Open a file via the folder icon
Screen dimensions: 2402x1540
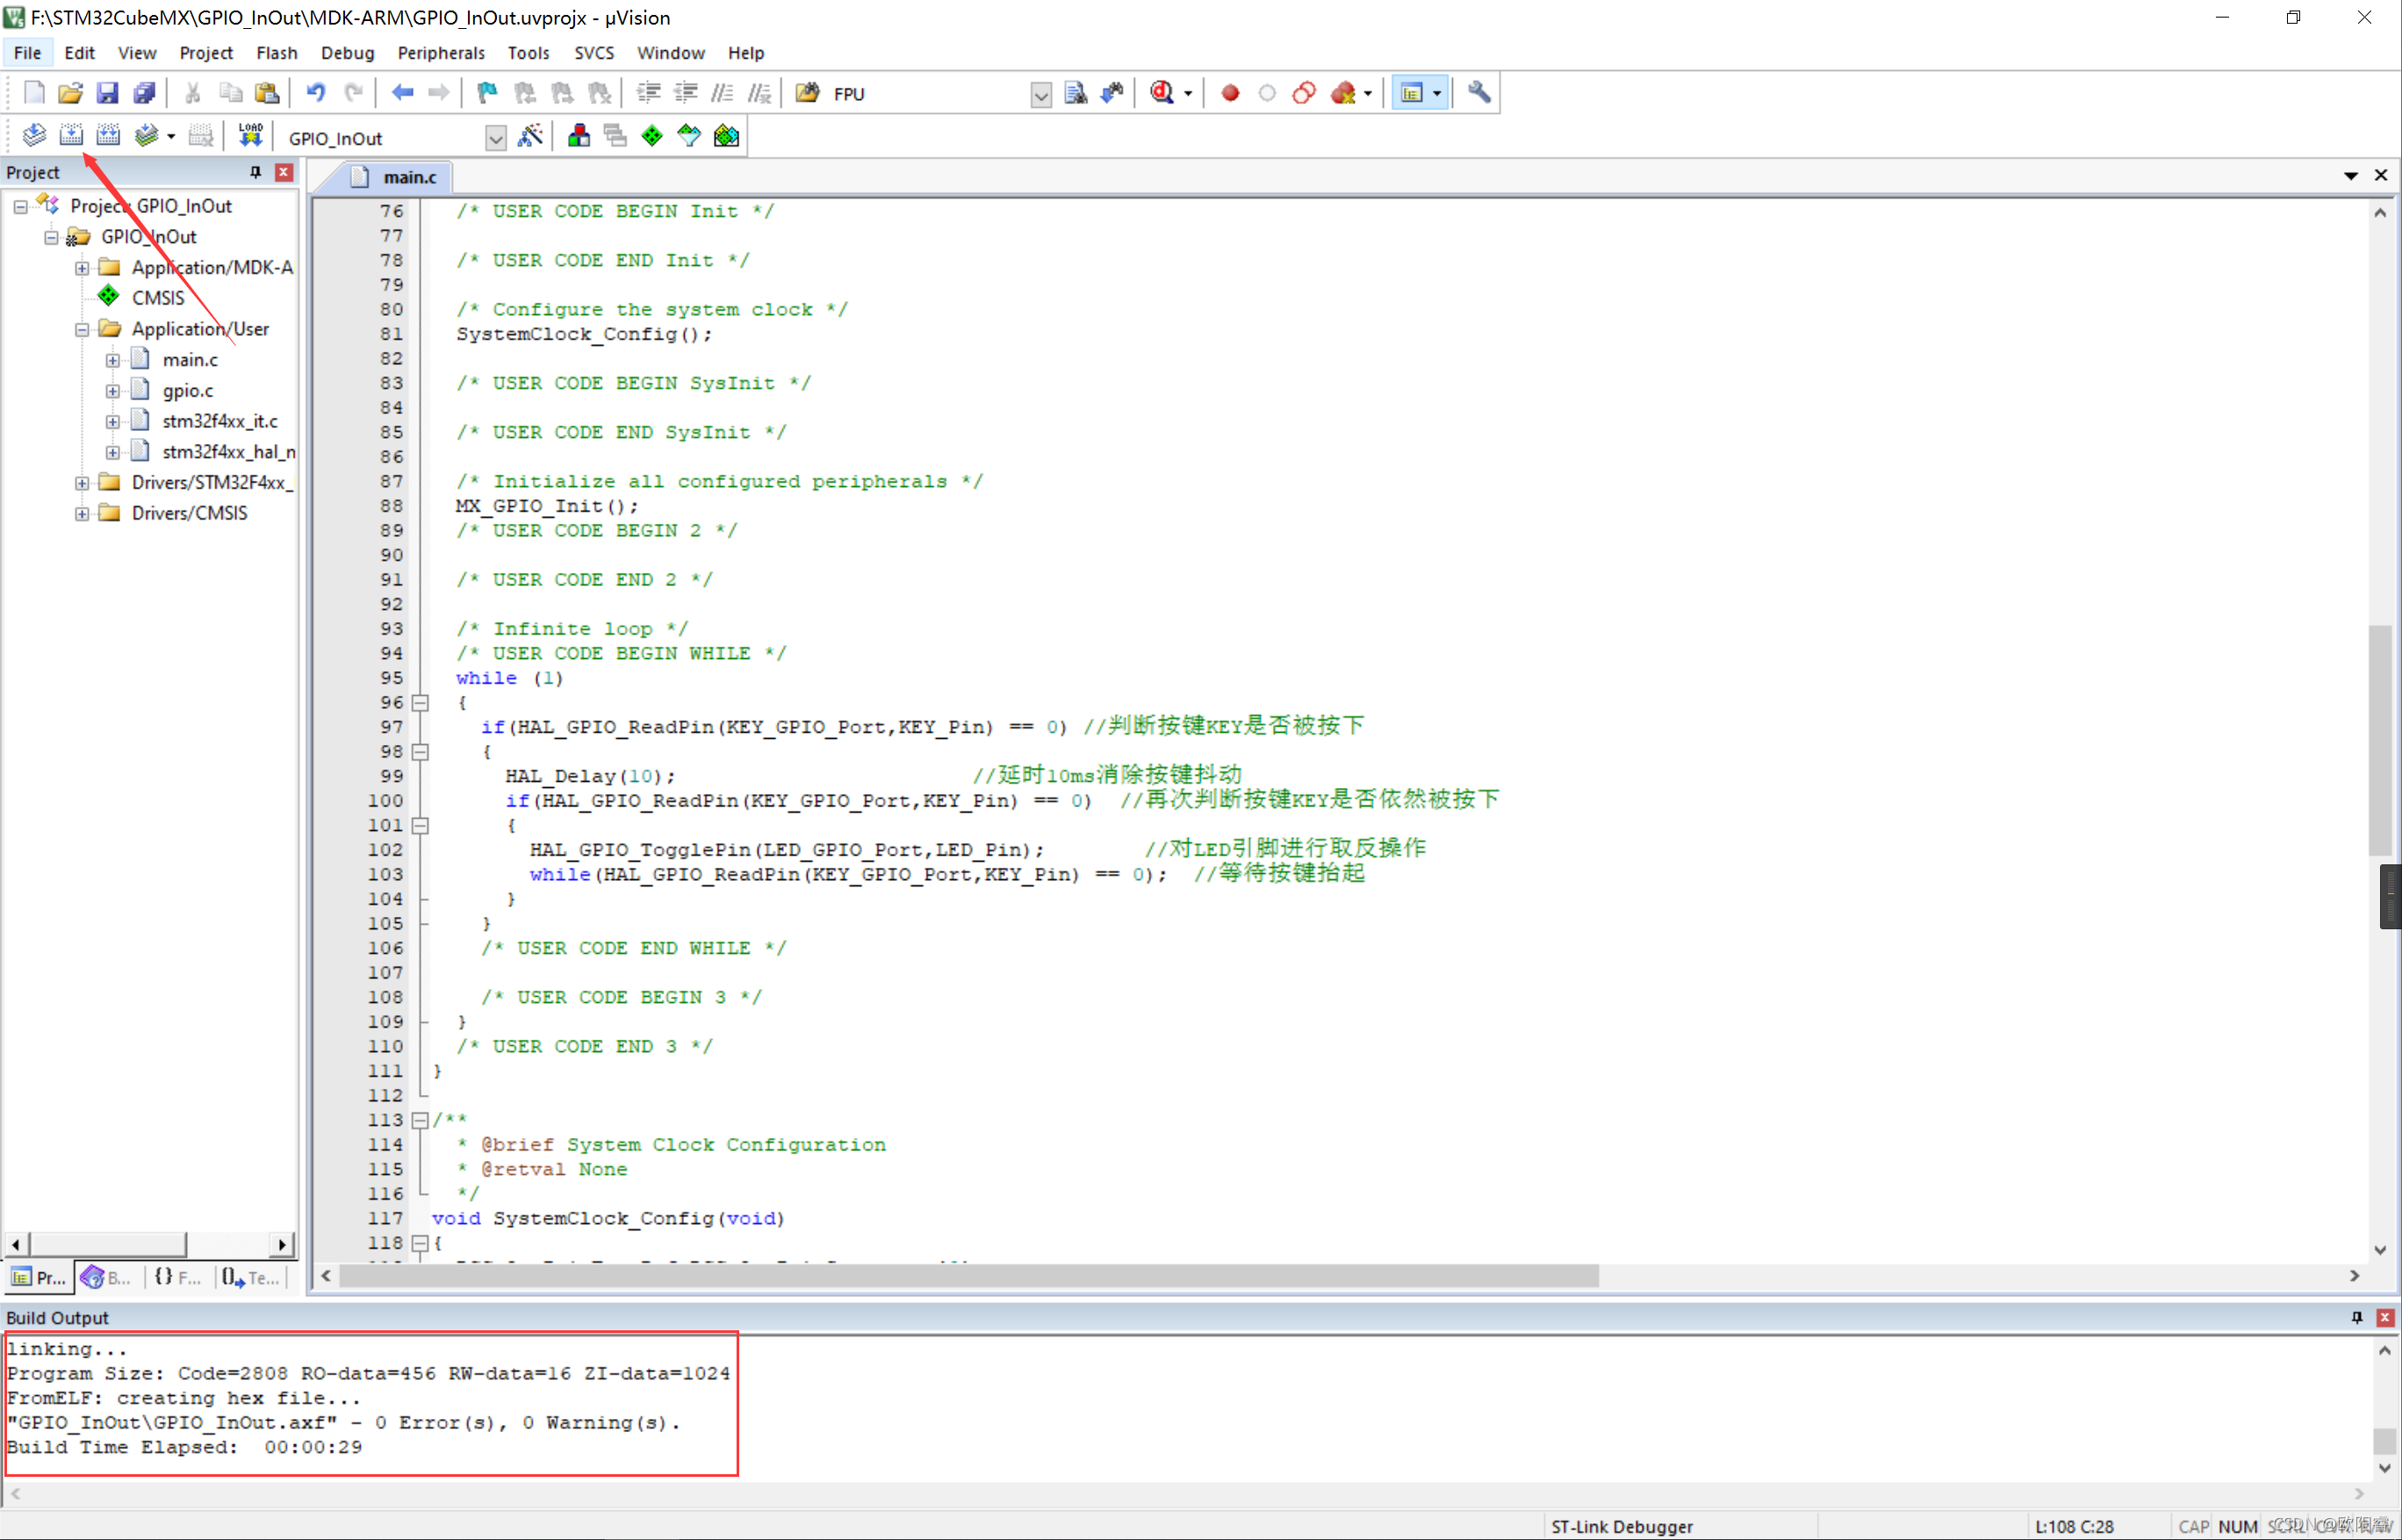[70, 93]
